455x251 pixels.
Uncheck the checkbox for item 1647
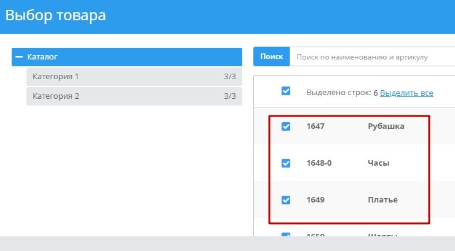tap(286, 126)
